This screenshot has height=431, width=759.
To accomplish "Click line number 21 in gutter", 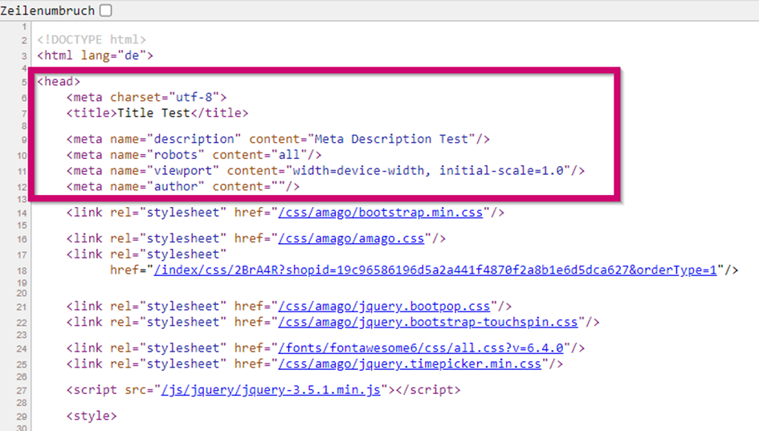I will coord(22,307).
